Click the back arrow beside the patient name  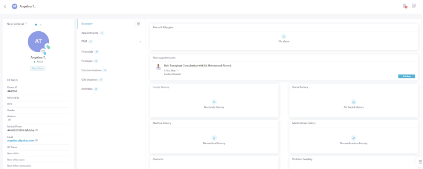pyautogui.click(x=5, y=6)
